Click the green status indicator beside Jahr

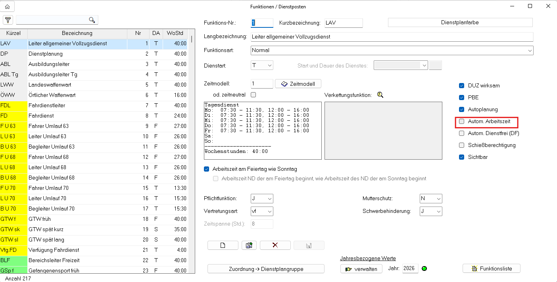click(424, 268)
